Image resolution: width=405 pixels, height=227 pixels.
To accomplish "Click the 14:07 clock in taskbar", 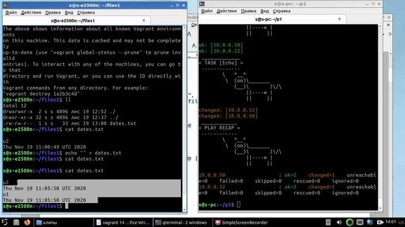I will point(390,222).
